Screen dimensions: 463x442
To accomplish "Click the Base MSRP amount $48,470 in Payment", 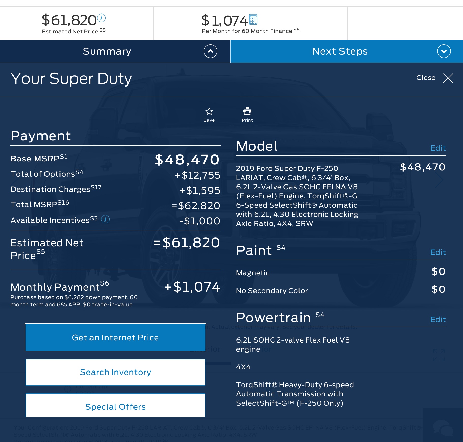I will click(x=187, y=160).
